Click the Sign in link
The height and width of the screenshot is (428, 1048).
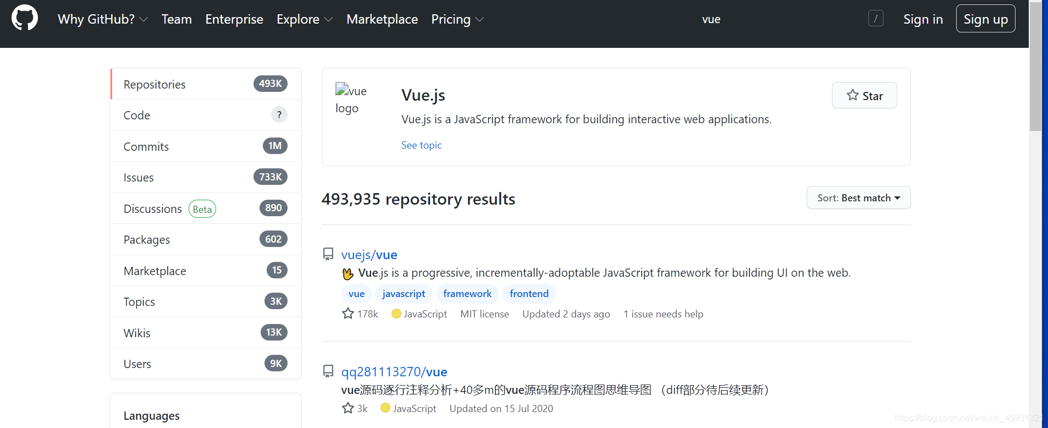pos(923,19)
